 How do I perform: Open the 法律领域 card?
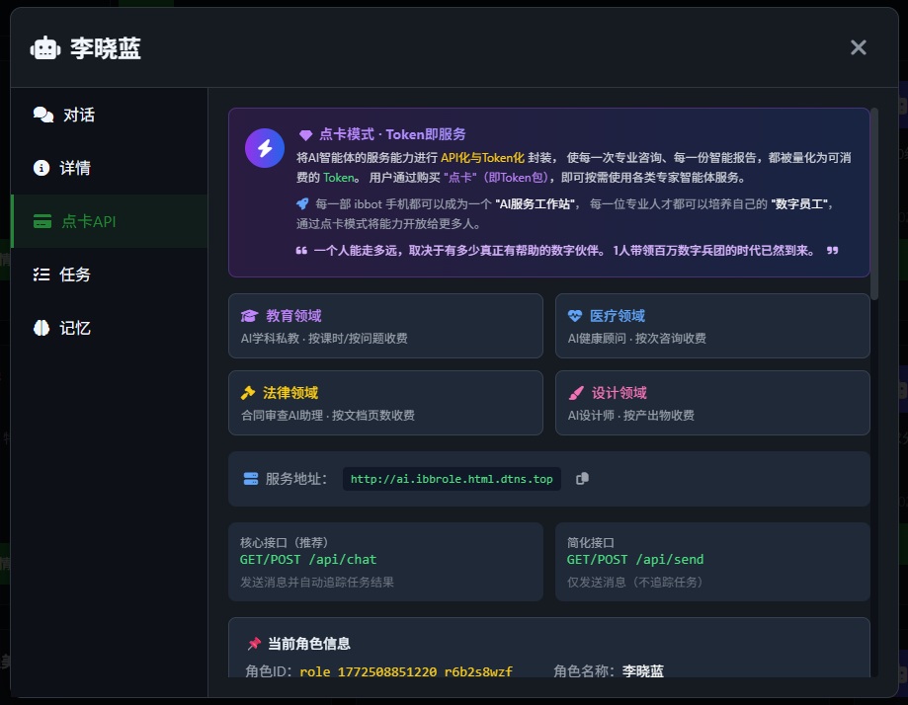[x=385, y=403]
